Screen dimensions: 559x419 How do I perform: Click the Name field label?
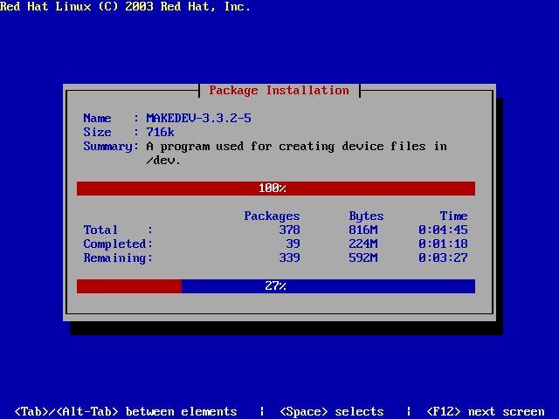click(x=97, y=119)
